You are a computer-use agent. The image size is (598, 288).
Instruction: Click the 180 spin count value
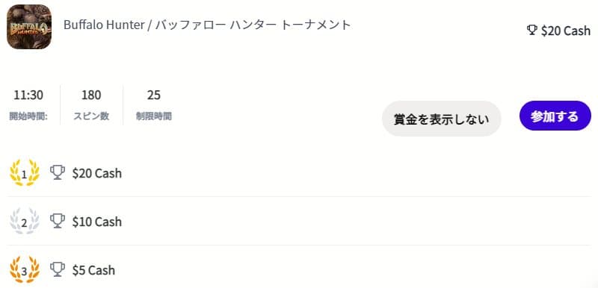91,95
